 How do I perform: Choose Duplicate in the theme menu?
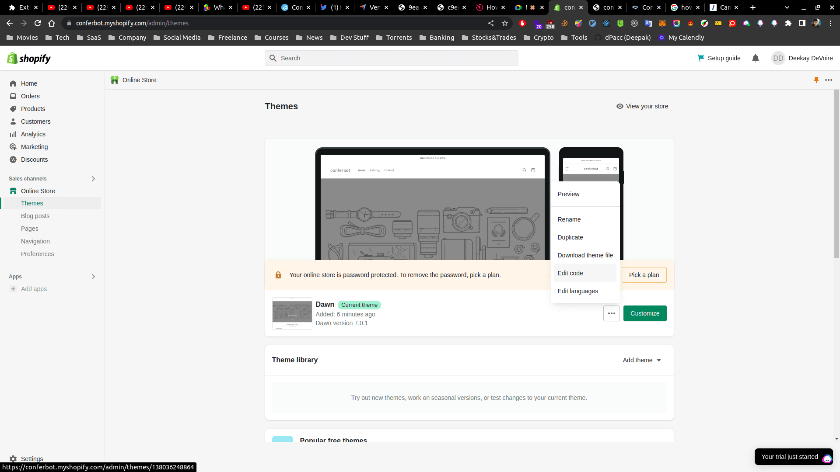point(570,237)
